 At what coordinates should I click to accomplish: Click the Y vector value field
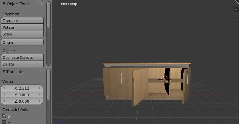coord(22,95)
